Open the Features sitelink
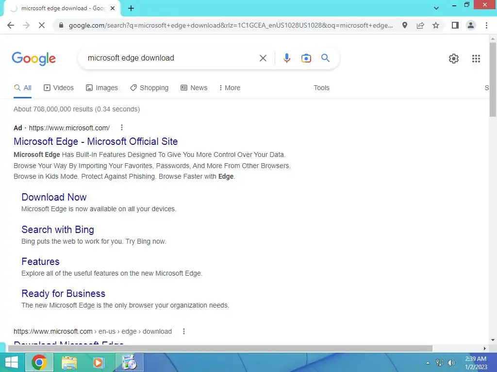Image resolution: width=497 pixels, height=372 pixels. coord(40,262)
